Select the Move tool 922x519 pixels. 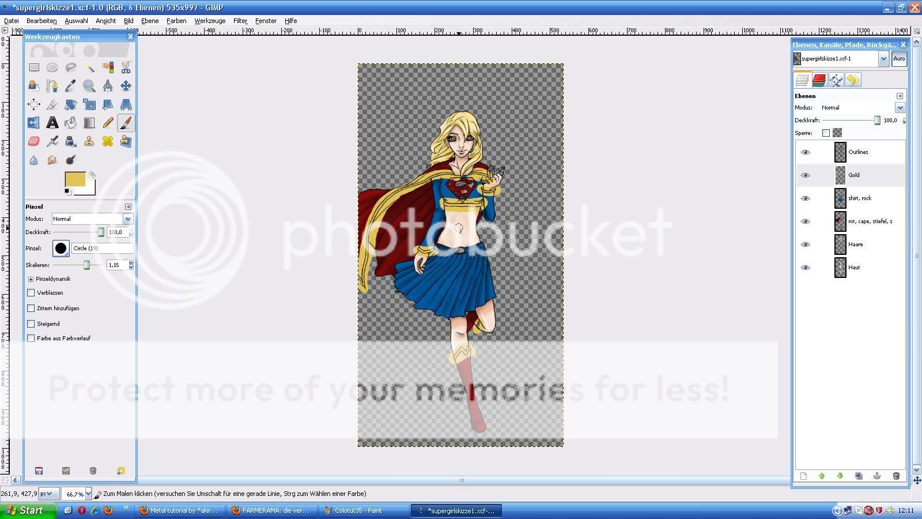pyautogui.click(x=126, y=86)
